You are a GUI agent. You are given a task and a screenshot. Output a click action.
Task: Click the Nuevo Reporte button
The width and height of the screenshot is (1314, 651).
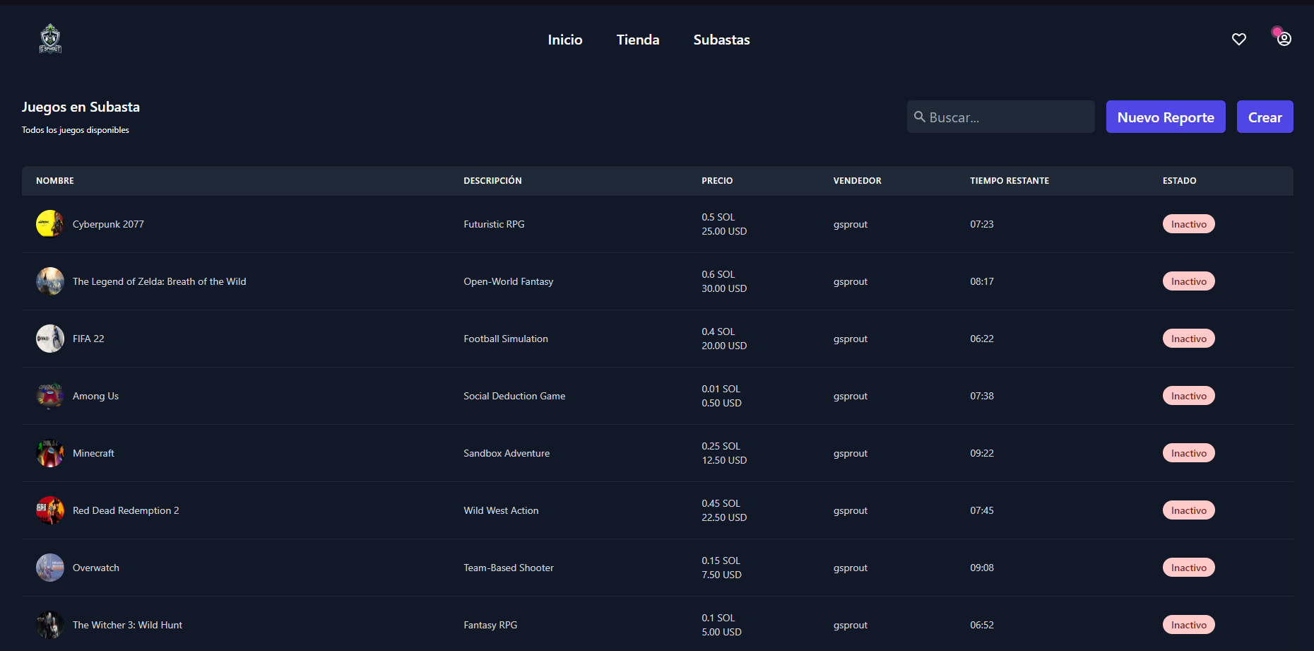1166,117
